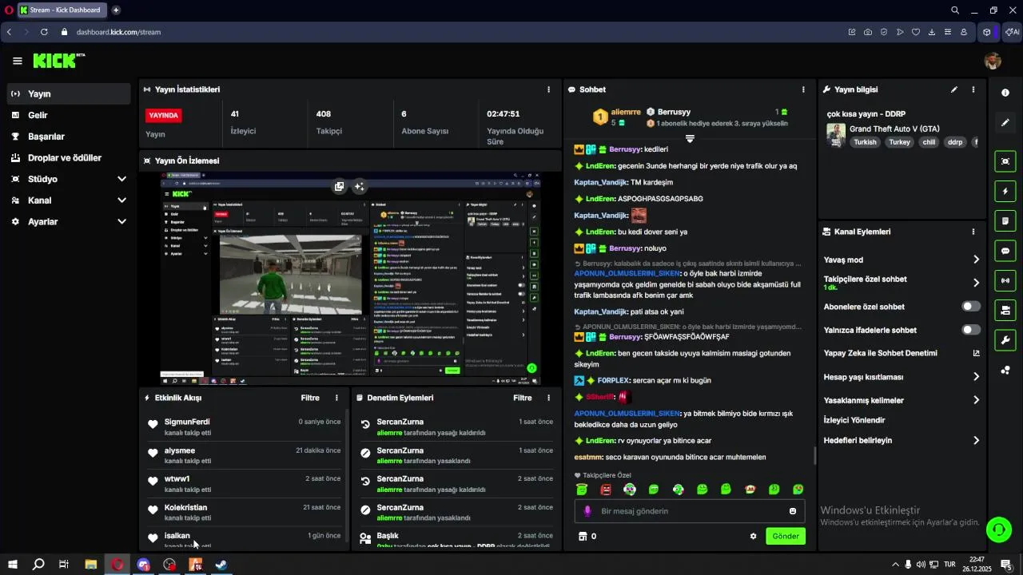This screenshot has width=1023, height=575.
Task: Open Steam from the taskbar
Action: click(221, 565)
